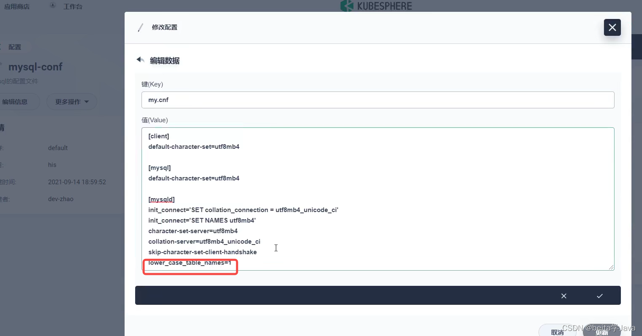
Task: Click the KubeSphere logo
Action: [x=376, y=6]
